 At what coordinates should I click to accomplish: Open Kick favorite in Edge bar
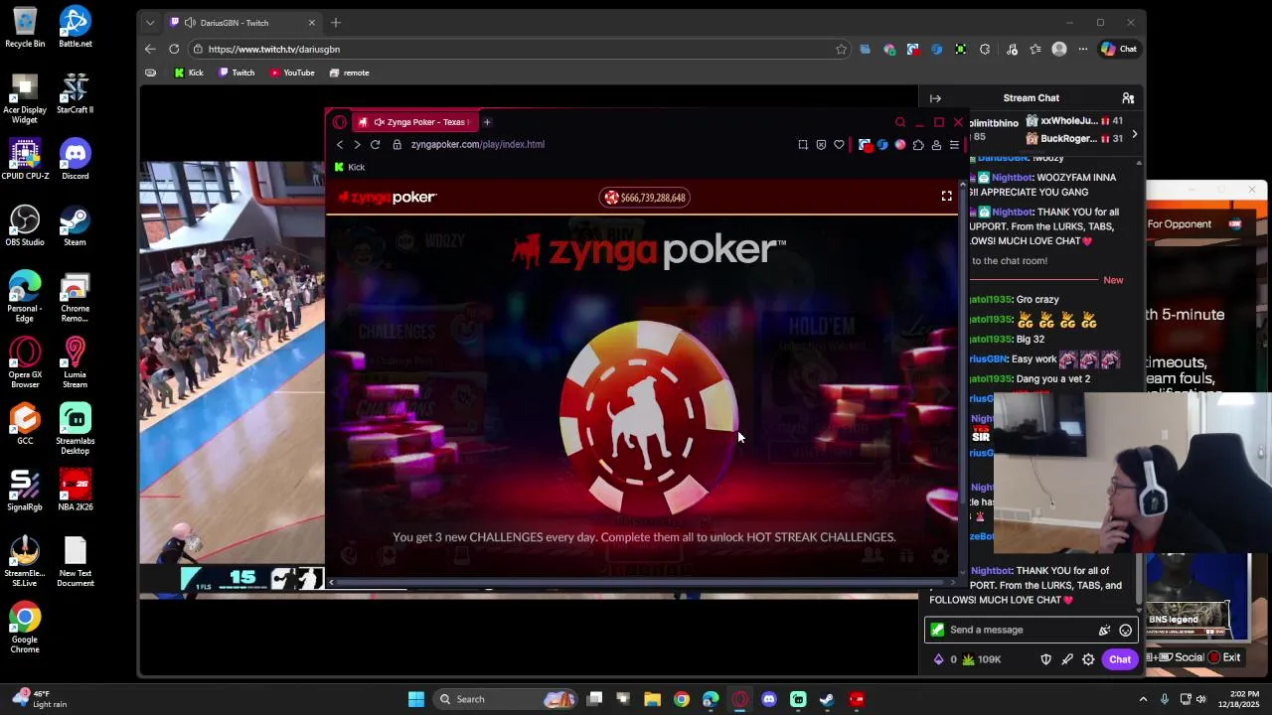point(189,72)
